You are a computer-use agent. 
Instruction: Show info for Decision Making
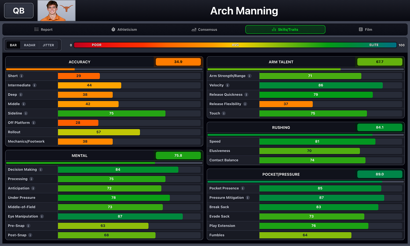(41, 169)
